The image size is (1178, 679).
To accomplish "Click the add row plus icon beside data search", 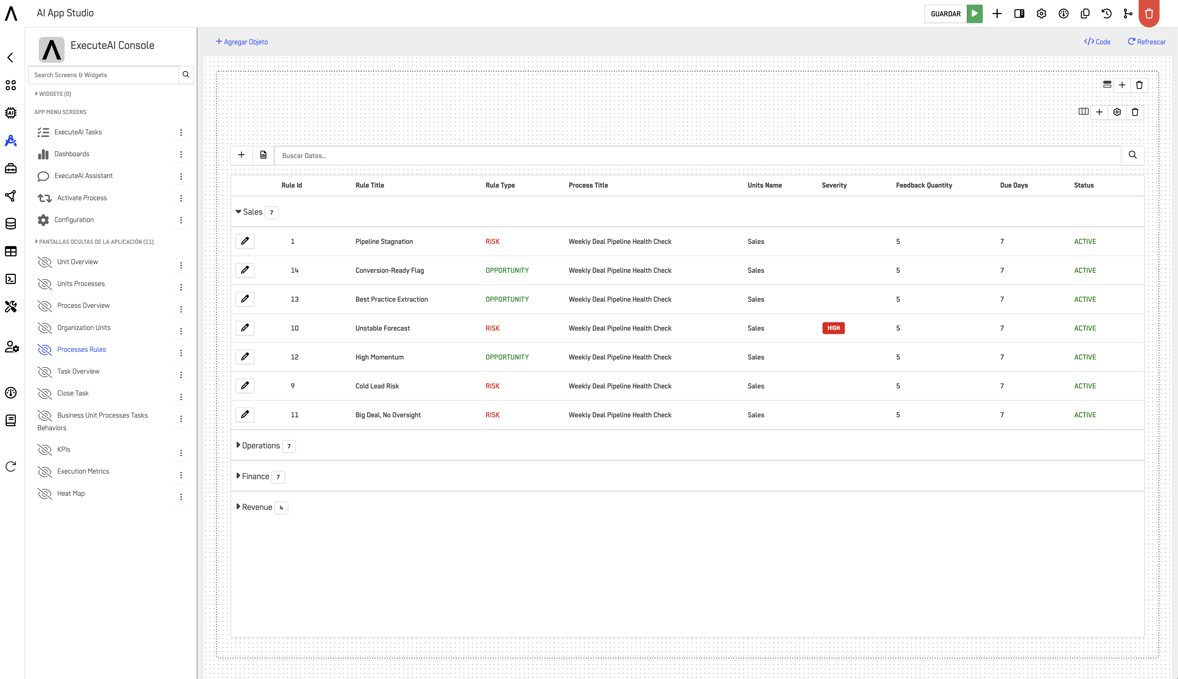I will tap(242, 155).
